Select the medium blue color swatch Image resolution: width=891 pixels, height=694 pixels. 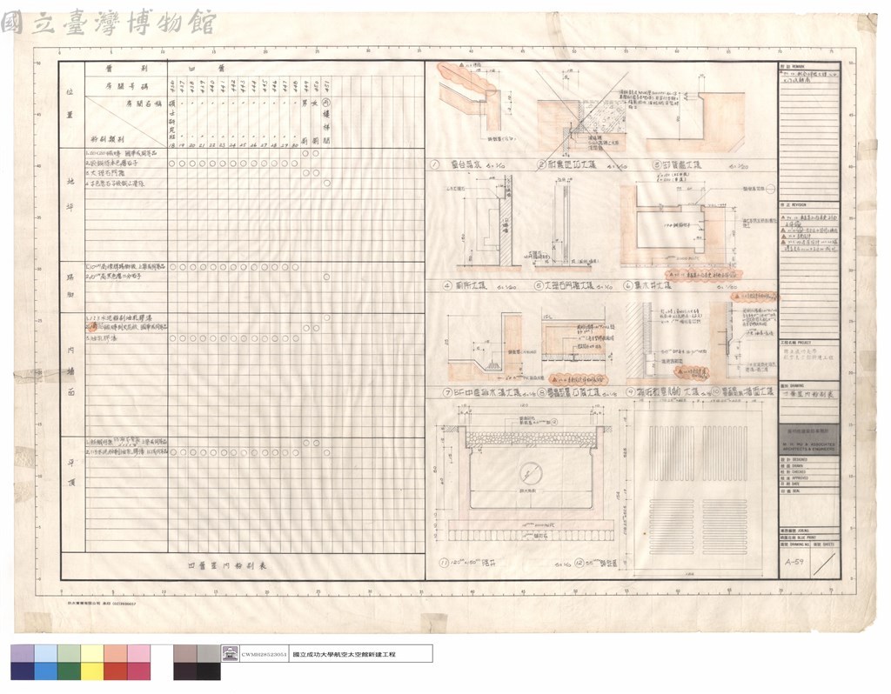click(45, 671)
